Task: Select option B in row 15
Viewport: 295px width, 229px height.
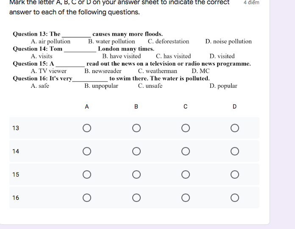Action: [x=136, y=174]
